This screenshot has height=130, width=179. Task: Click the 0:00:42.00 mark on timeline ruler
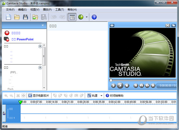tap(115, 102)
